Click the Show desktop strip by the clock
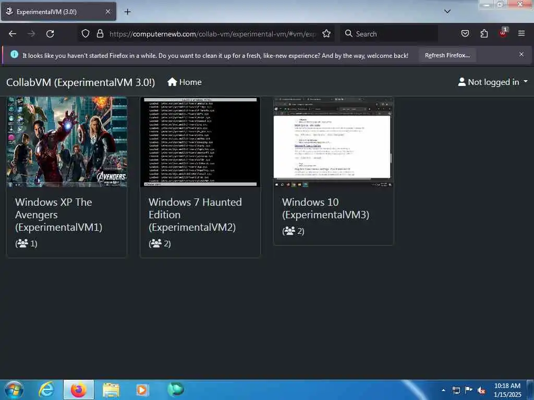The width and height of the screenshot is (534, 400). 530,390
